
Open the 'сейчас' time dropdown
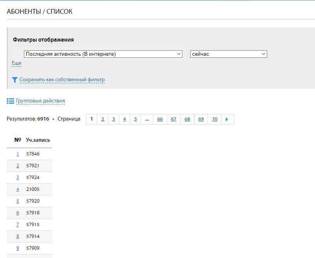(229, 54)
